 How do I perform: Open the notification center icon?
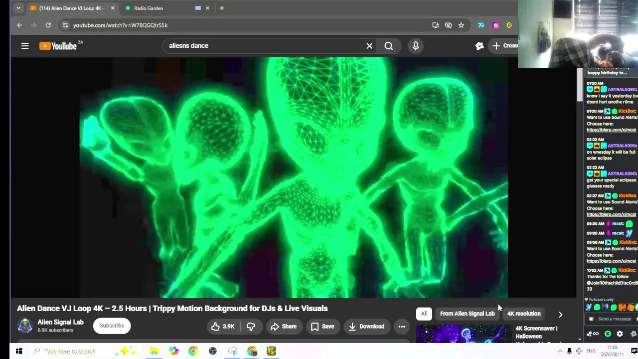pos(634,352)
